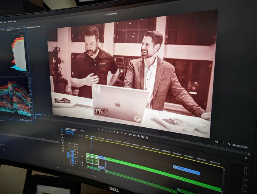The height and width of the screenshot is (194, 257).
Task: Open timeline display settings wrench
Action: point(79,136)
